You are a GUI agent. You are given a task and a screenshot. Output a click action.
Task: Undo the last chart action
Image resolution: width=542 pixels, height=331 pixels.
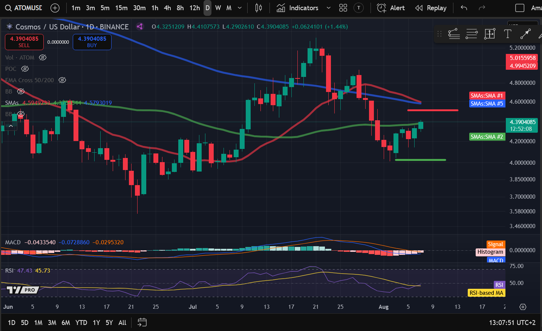[x=464, y=8]
